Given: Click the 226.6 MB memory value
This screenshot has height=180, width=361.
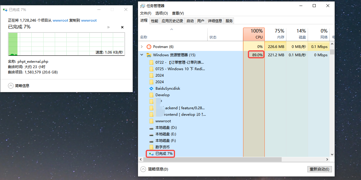Looking at the screenshot, I should pos(276,47).
